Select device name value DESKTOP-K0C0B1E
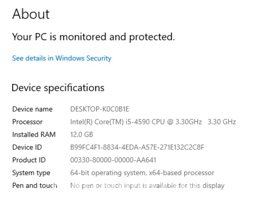Viewport: 255px width, 198px height. [99, 109]
